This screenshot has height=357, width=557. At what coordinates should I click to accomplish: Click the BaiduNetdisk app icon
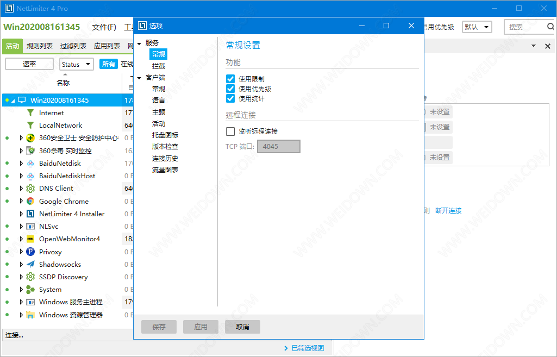click(30, 164)
